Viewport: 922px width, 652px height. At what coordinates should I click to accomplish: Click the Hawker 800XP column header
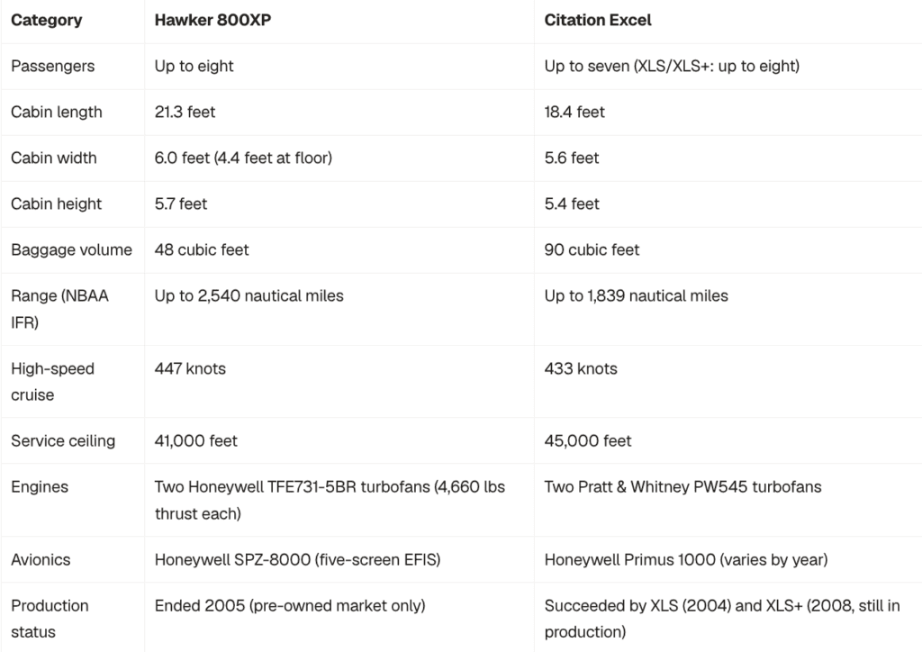[x=212, y=20]
